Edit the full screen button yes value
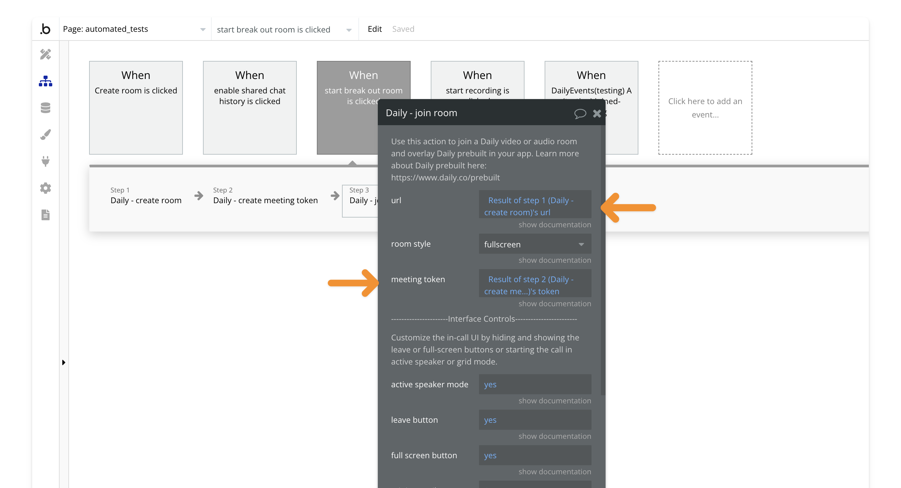 tap(535, 455)
